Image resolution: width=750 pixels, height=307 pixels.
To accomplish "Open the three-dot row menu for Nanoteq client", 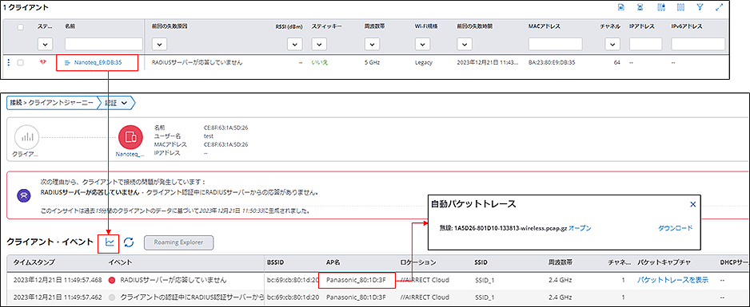I will (x=9, y=62).
